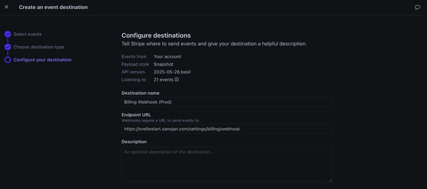The image size is (427, 189).
Task: Select Configure your destination step label
Action: (42, 60)
